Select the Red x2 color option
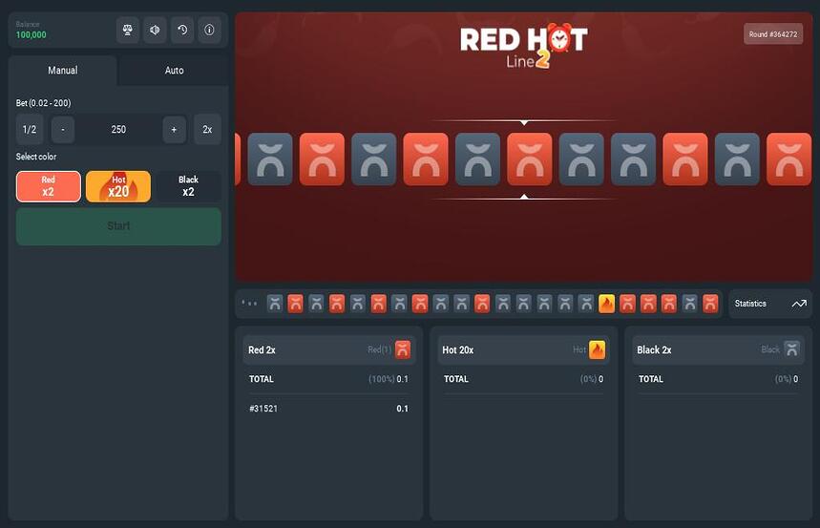Viewport: 820px width, 528px height. point(49,186)
